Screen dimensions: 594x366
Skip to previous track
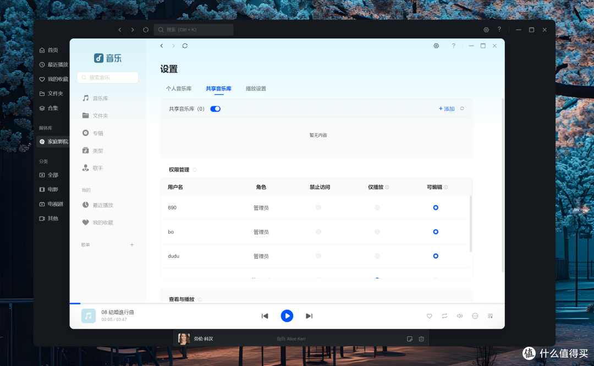pos(265,316)
